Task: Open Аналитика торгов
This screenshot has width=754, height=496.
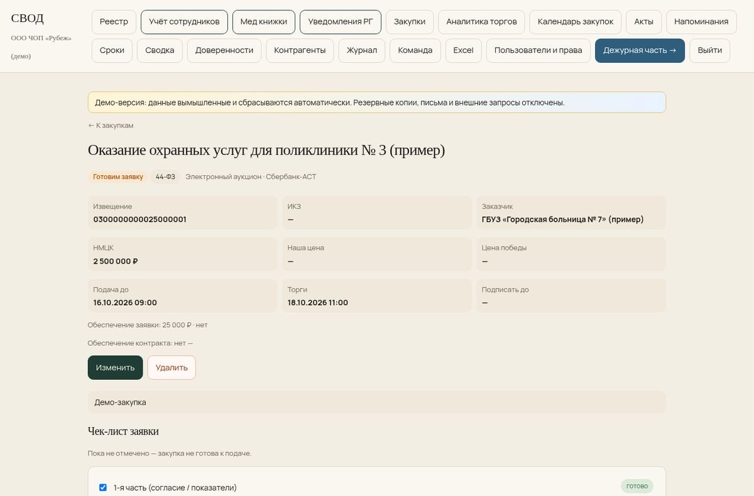Action: click(x=481, y=21)
